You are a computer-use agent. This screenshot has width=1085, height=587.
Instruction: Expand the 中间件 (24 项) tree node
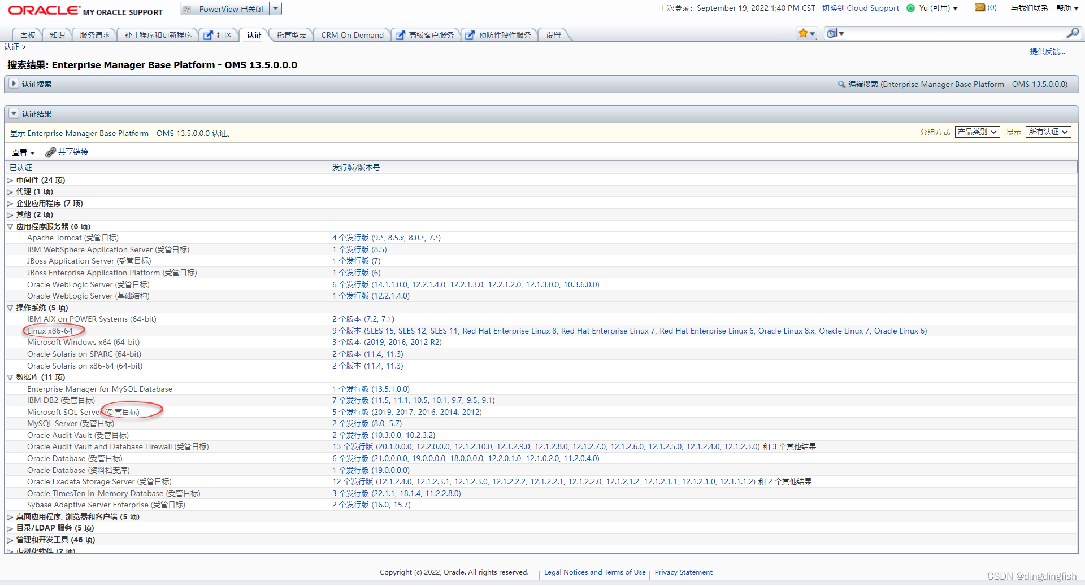tap(10, 180)
